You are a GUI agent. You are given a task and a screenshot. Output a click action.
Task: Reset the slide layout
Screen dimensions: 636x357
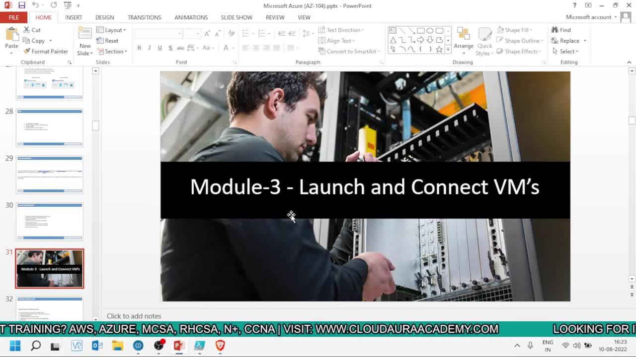[107, 41]
